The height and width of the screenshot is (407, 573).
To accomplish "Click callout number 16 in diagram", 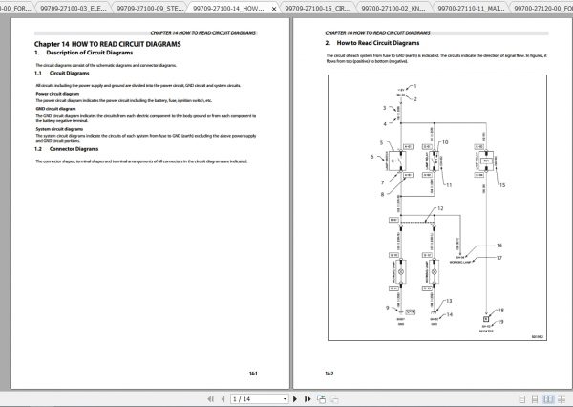I will coord(499,246).
